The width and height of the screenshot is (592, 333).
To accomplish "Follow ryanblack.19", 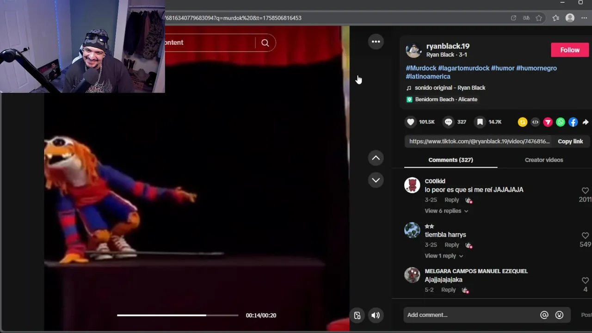I will click(x=570, y=50).
